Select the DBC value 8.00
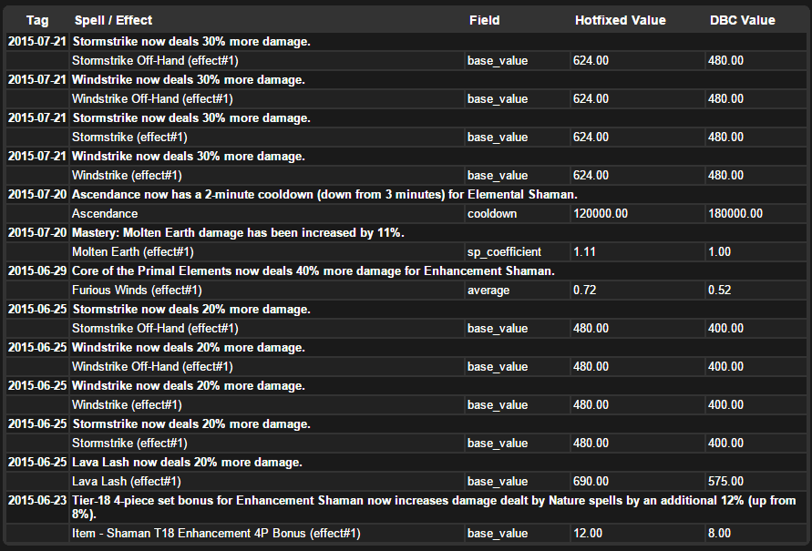Viewport: 812px width, 551px height. click(x=719, y=534)
